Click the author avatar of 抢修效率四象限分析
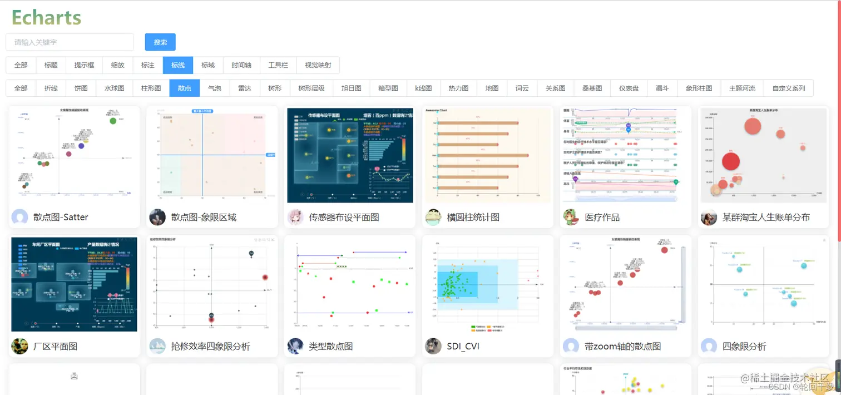This screenshot has height=395, width=841. tap(157, 346)
